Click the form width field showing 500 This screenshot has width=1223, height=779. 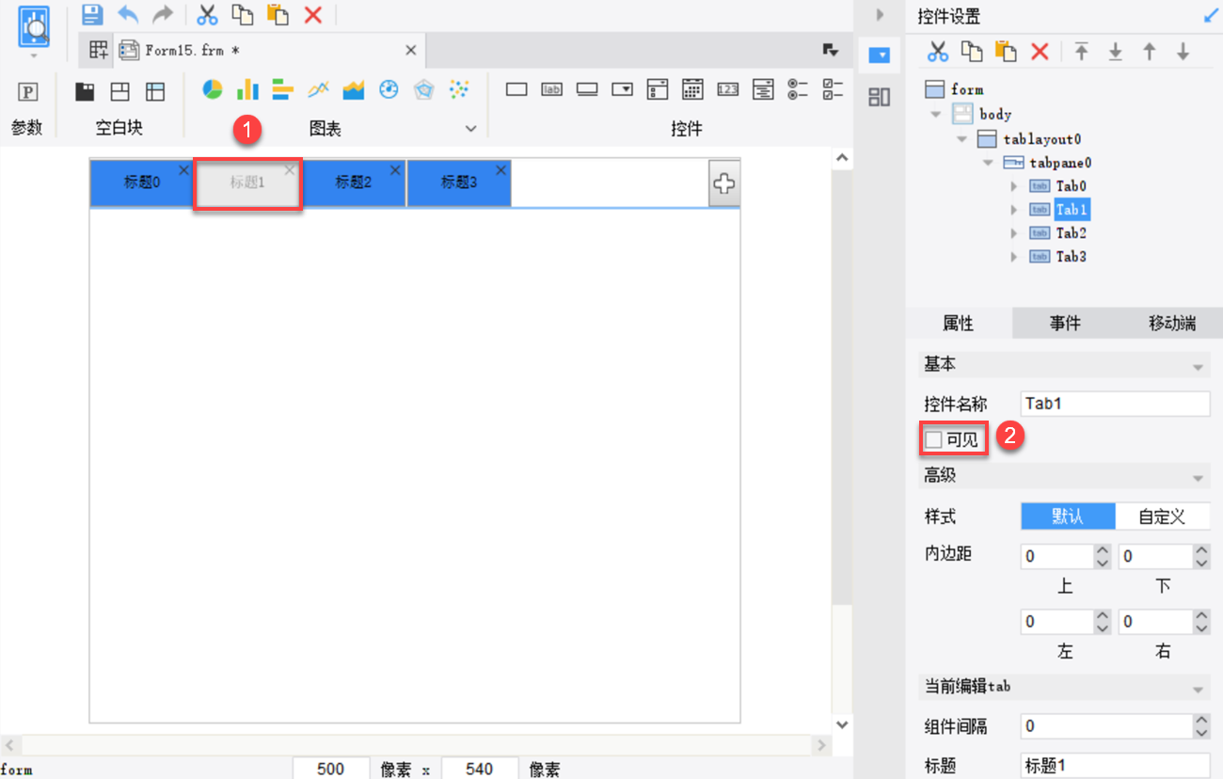(330, 769)
